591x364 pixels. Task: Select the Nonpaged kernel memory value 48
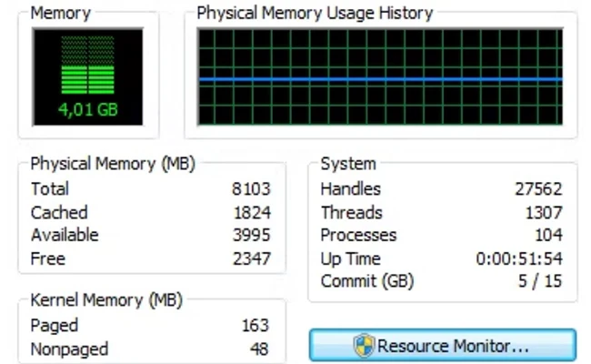click(259, 349)
